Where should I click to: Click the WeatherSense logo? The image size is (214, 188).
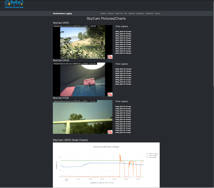coord(14,4)
